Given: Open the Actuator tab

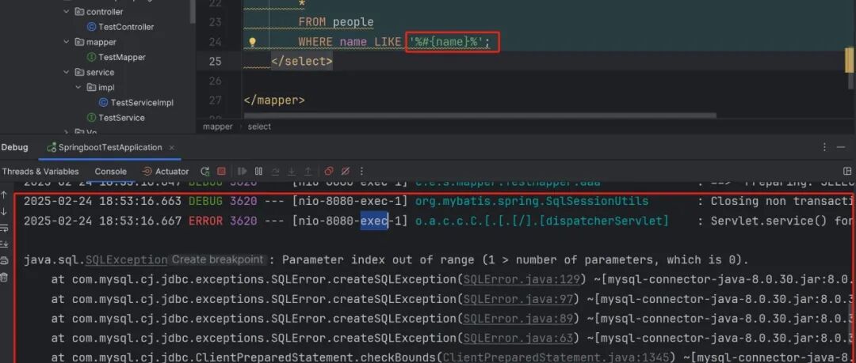Looking at the screenshot, I should pos(166,171).
